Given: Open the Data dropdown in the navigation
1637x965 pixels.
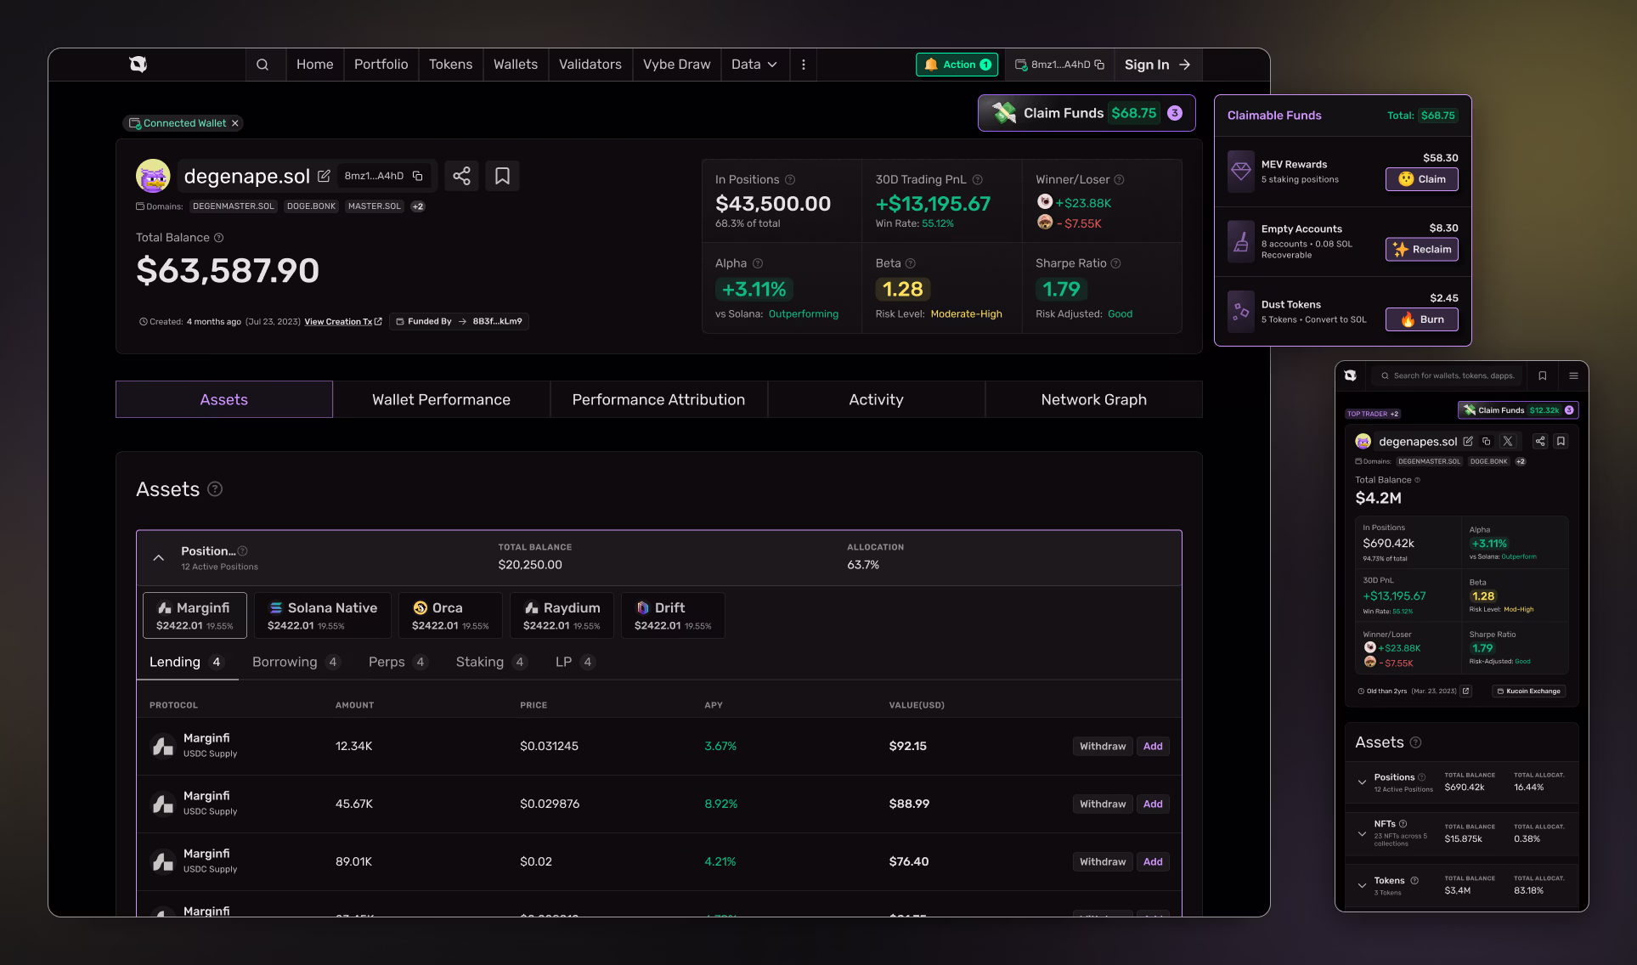Looking at the screenshot, I should (x=754, y=64).
